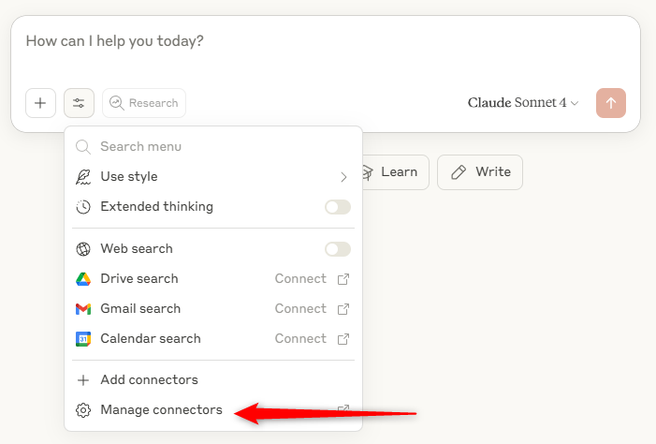Turn on the Web search toggle
Screen dimensions: 656x444
(x=337, y=249)
